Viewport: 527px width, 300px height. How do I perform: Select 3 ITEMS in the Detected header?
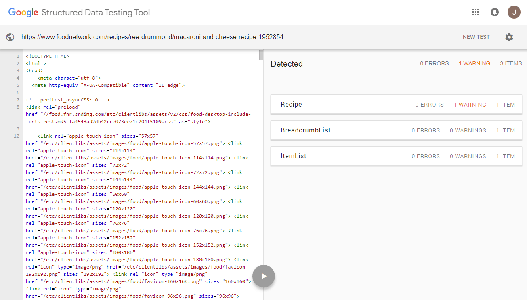click(x=510, y=63)
